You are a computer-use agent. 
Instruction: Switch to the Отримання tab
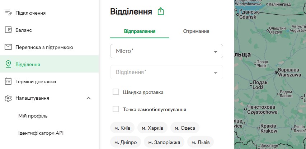pos(196,31)
